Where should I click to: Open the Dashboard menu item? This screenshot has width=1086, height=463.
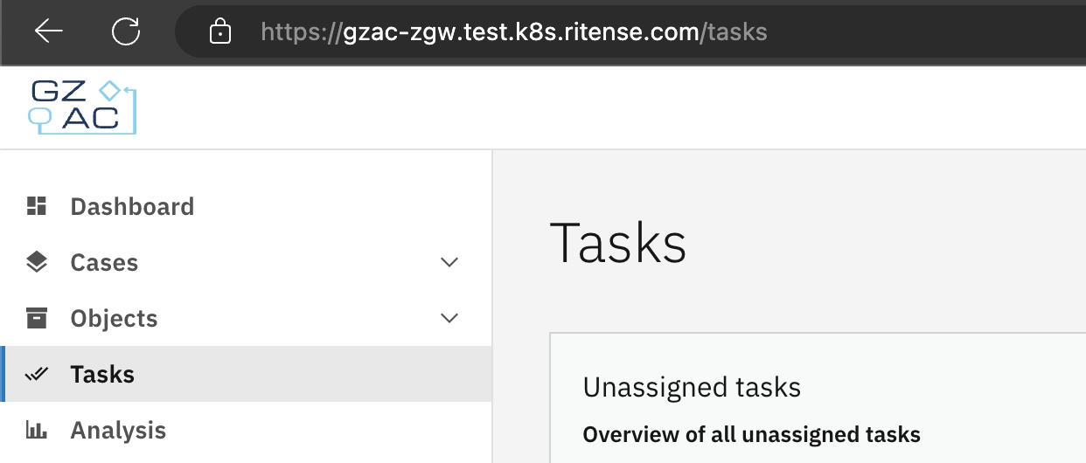(132, 207)
